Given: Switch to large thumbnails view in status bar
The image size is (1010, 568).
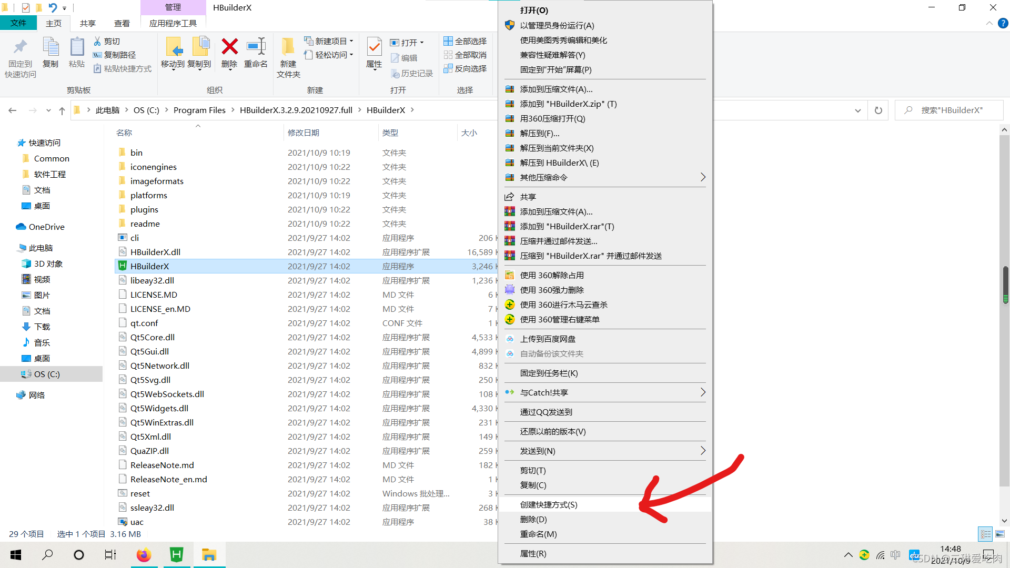Looking at the screenshot, I should pyautogui.click(x=1000, y=534).
